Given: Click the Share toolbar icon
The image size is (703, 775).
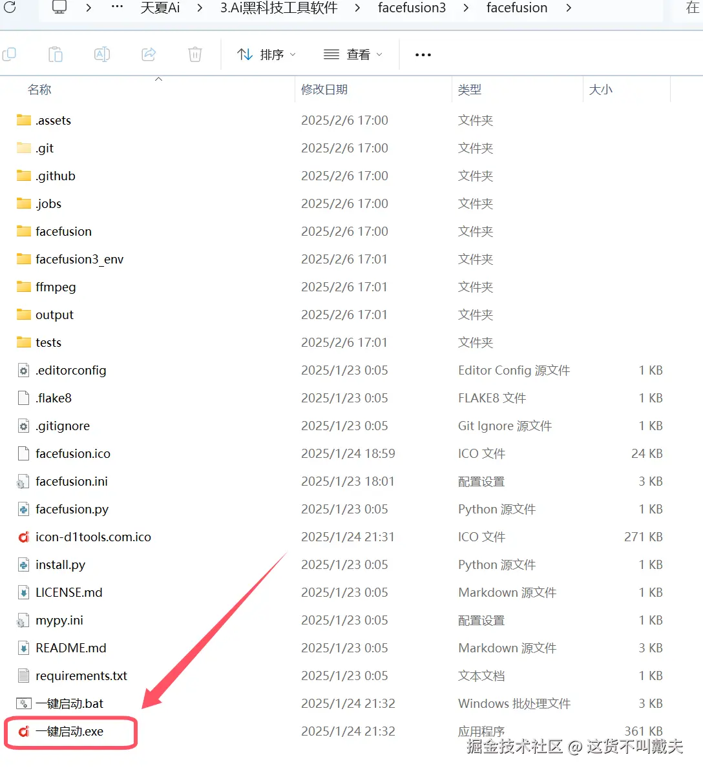Looking at the screenshot, I should [x=149, y=55].
